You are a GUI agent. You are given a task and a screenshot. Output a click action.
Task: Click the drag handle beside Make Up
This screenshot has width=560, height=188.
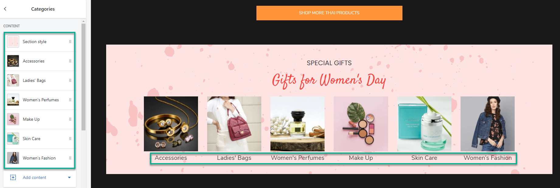pos(70,119)
